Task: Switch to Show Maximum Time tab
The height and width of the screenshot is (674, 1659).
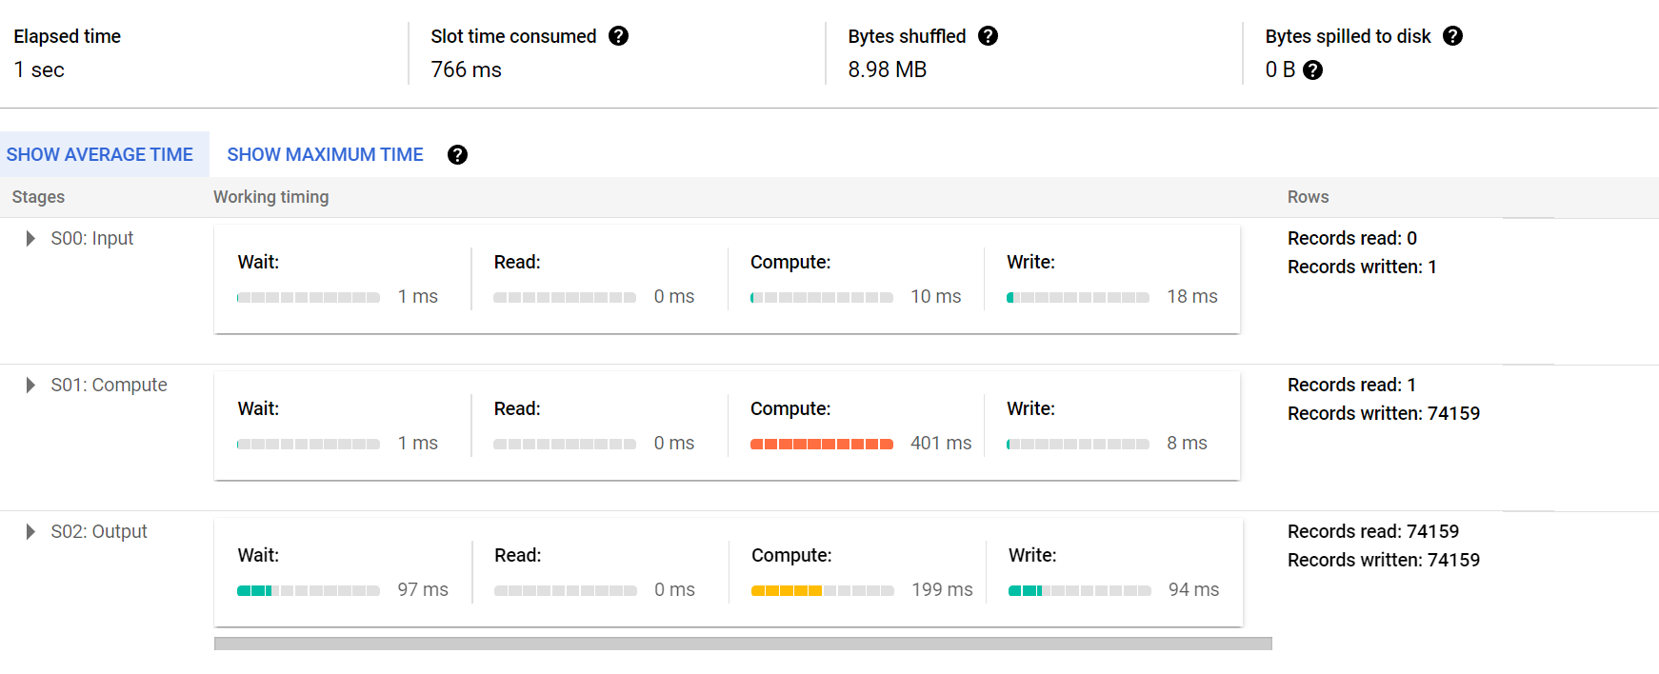Action: [325, 154]
